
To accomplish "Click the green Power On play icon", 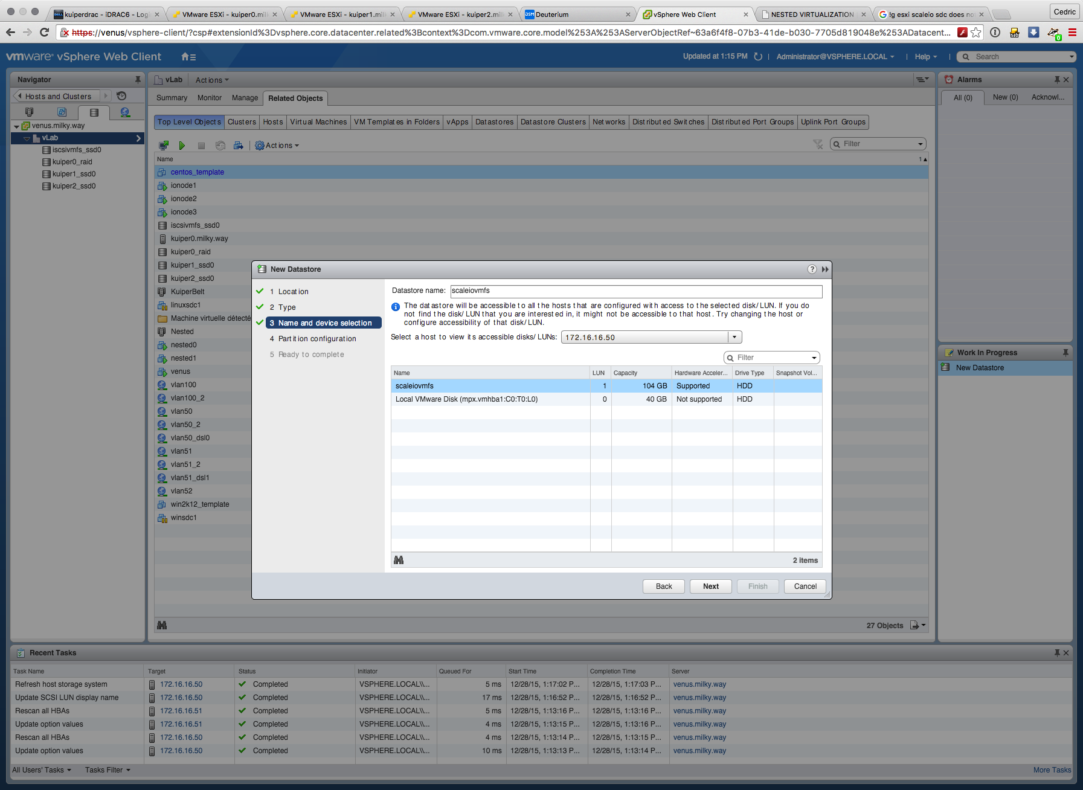I will tap(182, 146).
